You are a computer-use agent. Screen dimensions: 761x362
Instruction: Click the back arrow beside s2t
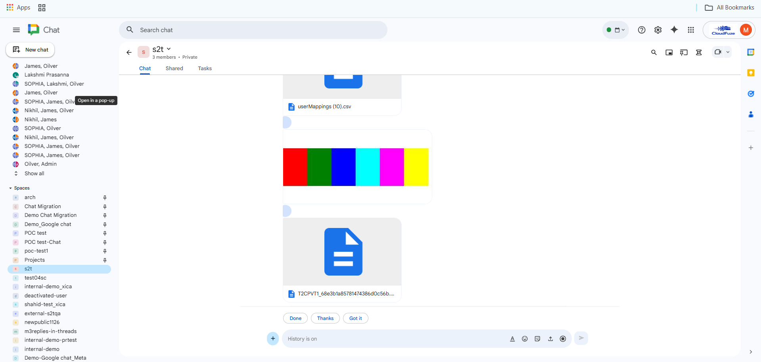click(x=129, y=52)
